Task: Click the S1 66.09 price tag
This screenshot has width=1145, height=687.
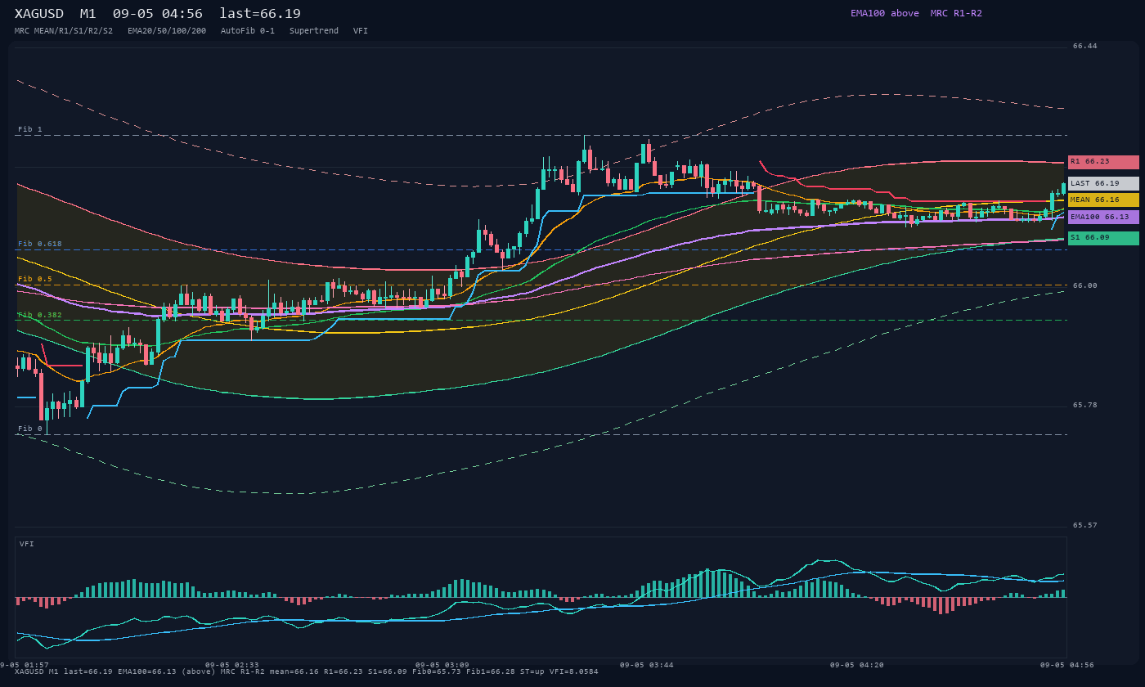Action: tap(1103, 238)
